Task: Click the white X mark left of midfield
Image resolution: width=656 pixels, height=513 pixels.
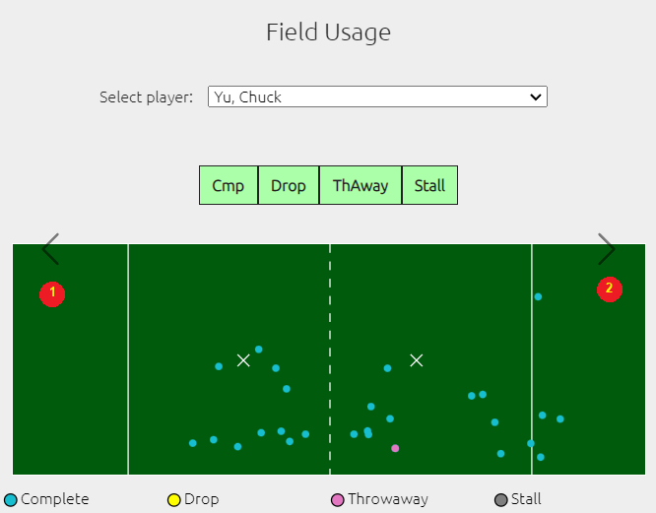Action: click(x=243, y=360)
